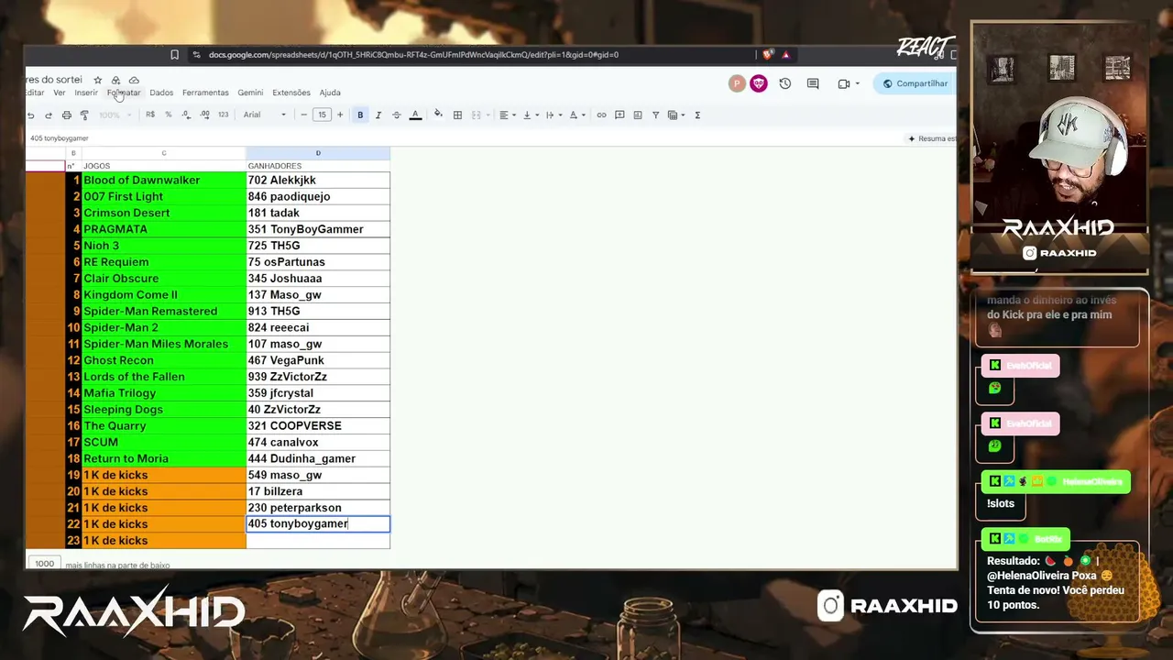Image resolution: width=1173 pixels, height=660 pixels.
Task: Open the Ajuda menu
Action: click(x=330, y=93)
